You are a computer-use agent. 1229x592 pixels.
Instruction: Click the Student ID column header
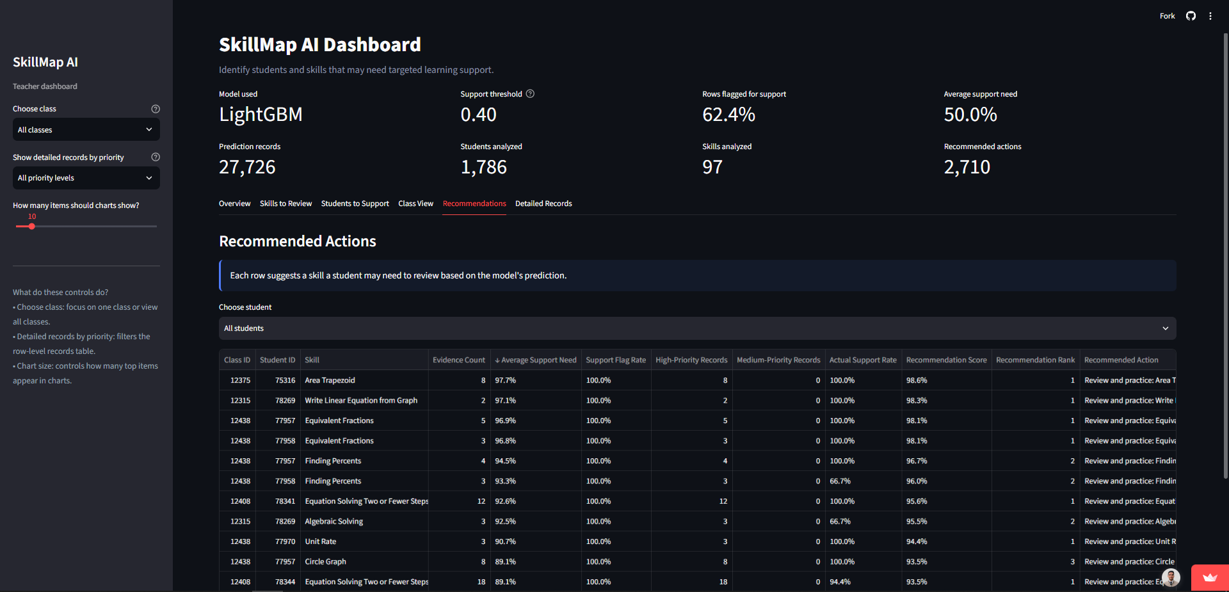tap(277, 360)
